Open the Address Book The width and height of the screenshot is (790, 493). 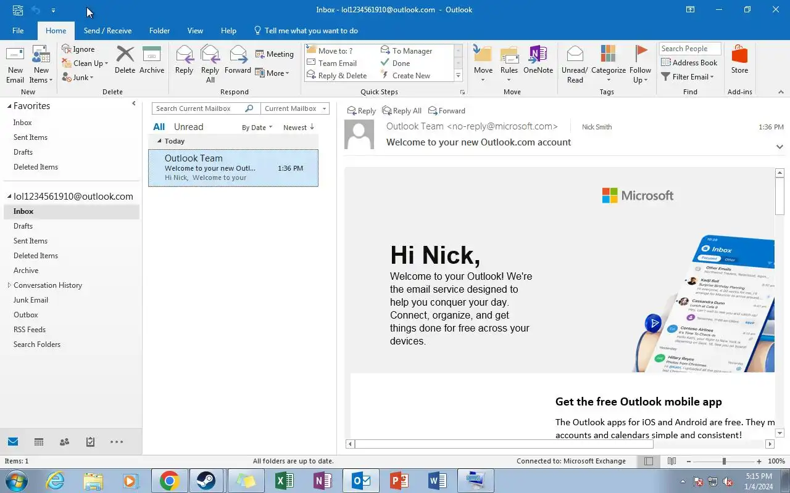689,63
